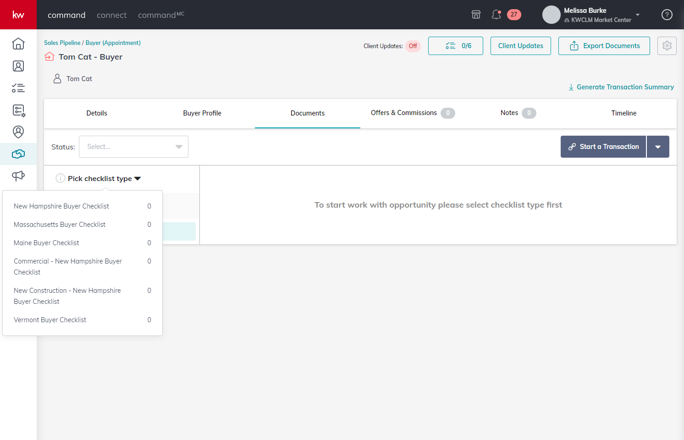The height and width of the screenshot is (440, 684).
Task: Collapse the Pick checklist type dropdown
Action: [x=105, y=178]
